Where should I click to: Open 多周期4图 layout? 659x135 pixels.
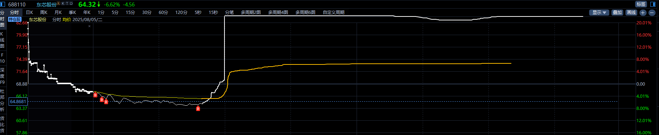(278, 13)
